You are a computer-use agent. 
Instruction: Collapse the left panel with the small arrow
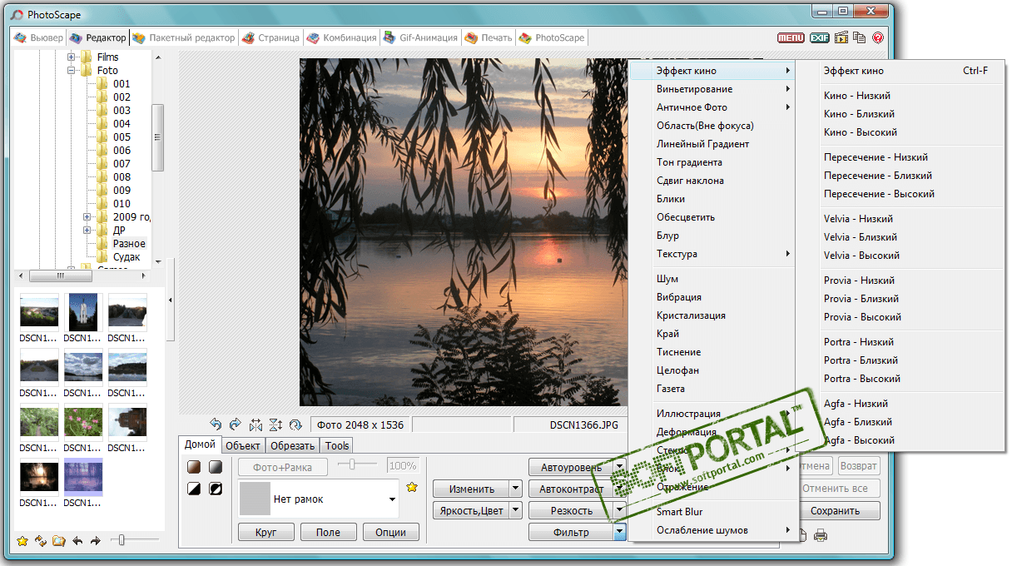pyautogui.click(x=171, y=300)
